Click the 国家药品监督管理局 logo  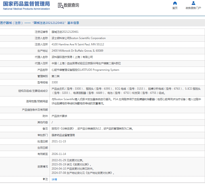pyautogui.click(x=26, y=4)
